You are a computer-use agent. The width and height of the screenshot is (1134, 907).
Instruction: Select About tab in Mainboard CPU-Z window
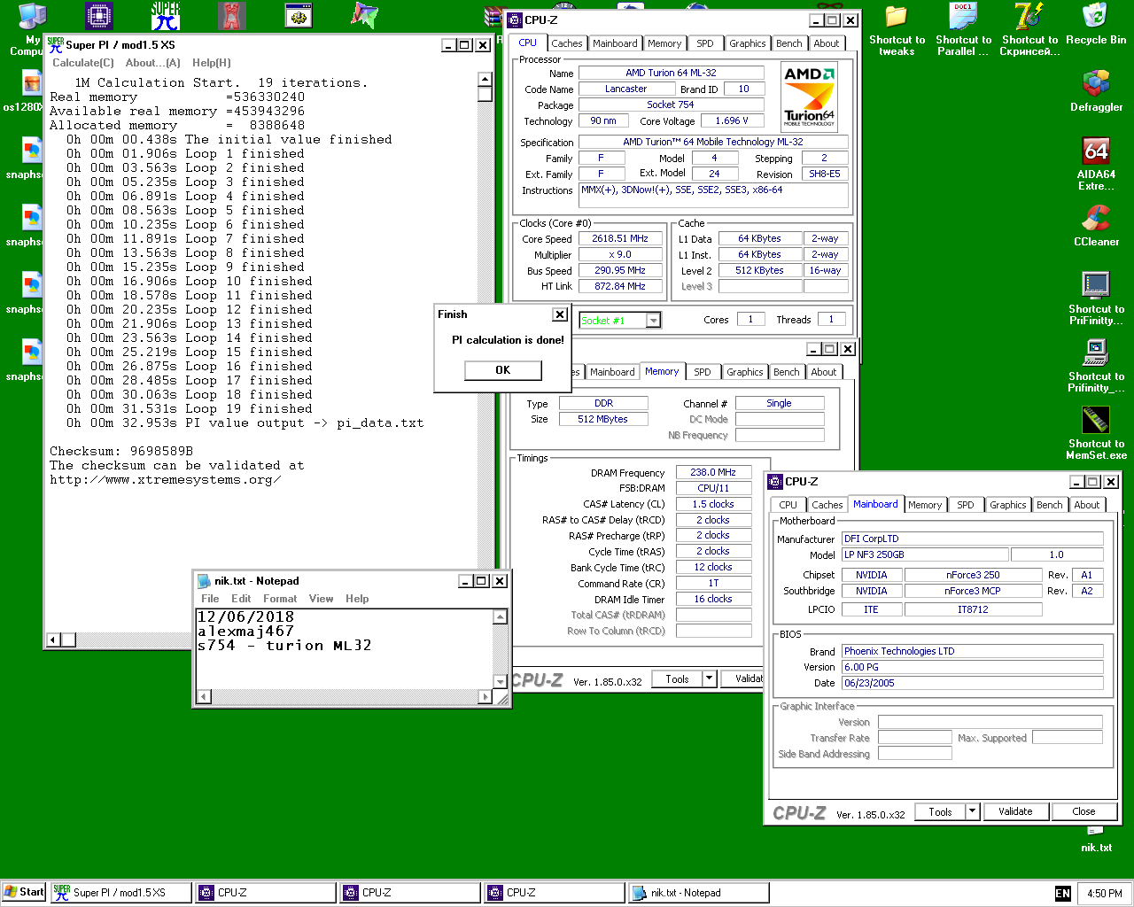(x=1087, y=505)
